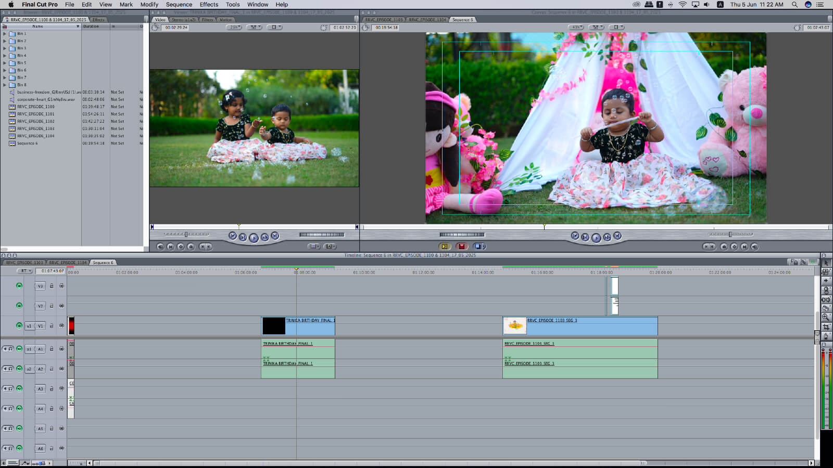The height and width of the screenshot is (468, 833).
Task: Click the red Overwrite edit button in Canvas
Action: [461, 246]
